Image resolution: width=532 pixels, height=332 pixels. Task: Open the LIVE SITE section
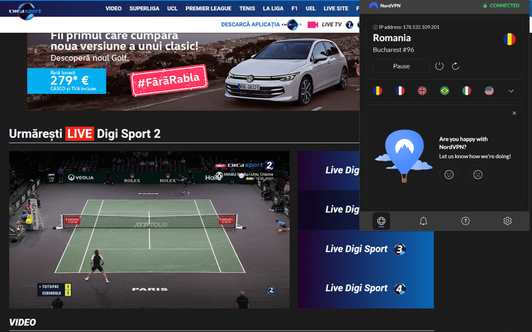click(336, 8)
